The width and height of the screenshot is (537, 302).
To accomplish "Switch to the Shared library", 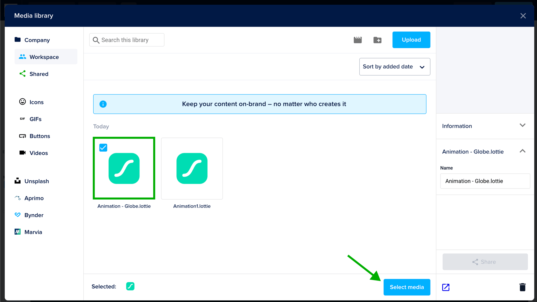I will pyautogui.click(x=39, y=74).
